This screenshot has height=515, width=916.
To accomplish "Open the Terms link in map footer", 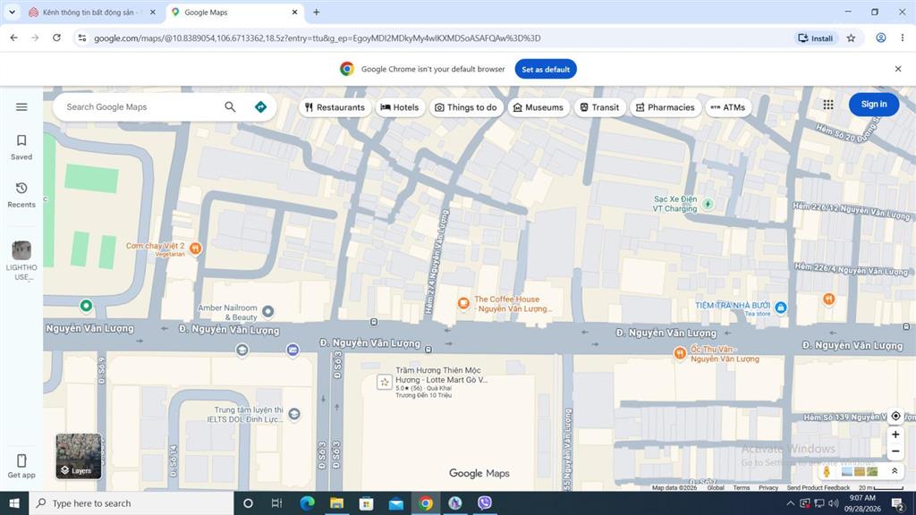I will pyautogui.click(x=742, y=487).
